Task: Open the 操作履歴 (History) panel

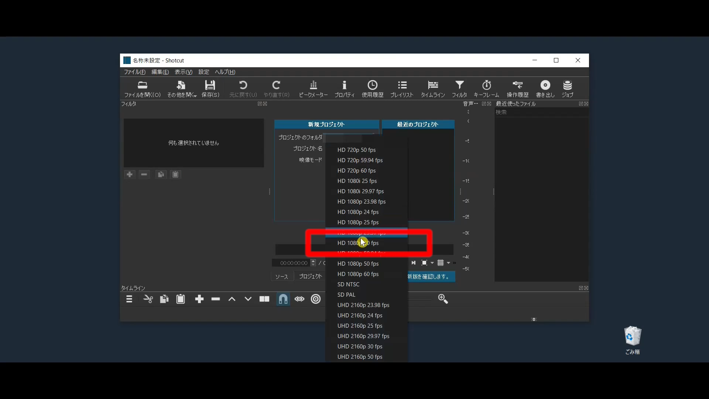Action: point(517,88)
